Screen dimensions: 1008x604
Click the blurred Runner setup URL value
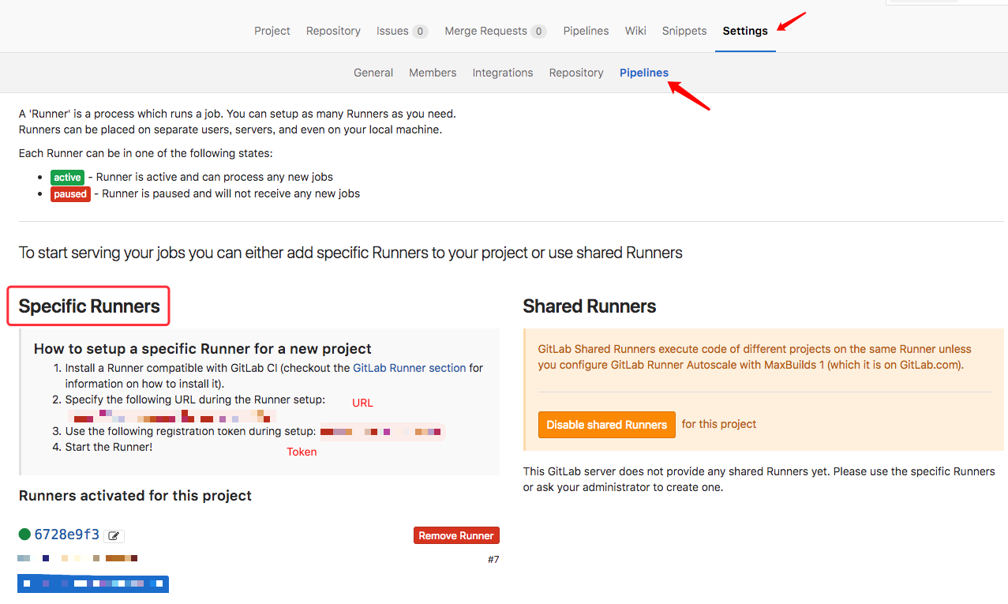[172, 416]
